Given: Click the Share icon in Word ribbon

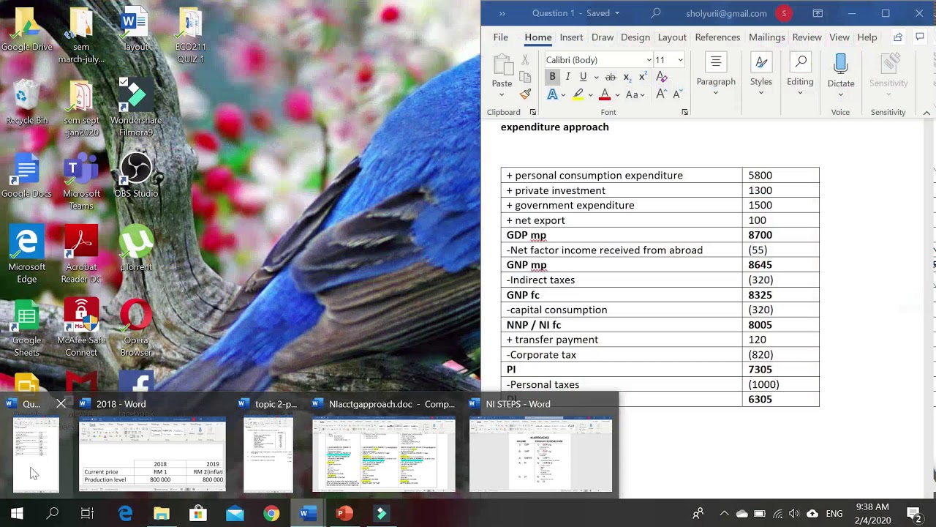Looking at the screenshot, I should coord(898,37).
